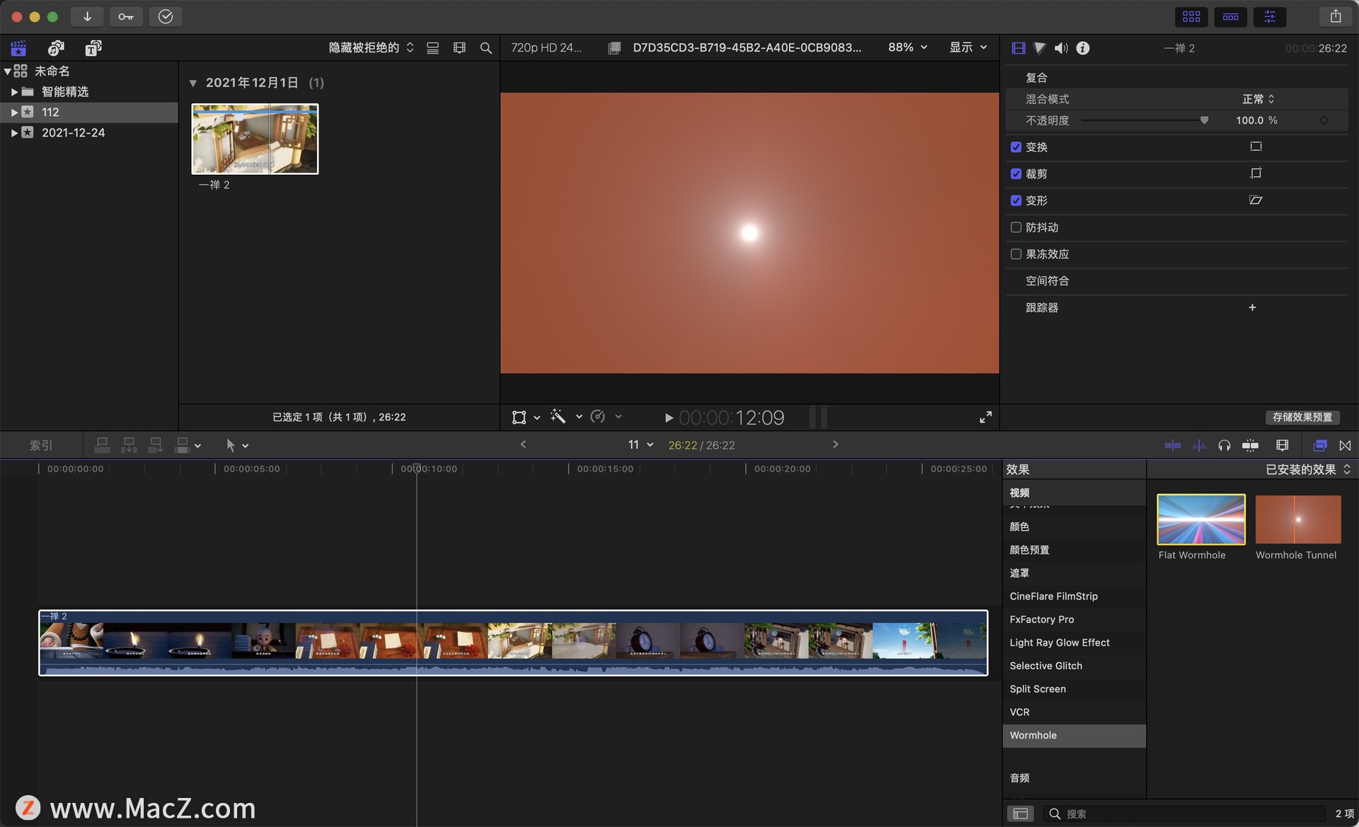Click the Share export icon
Viewport: 1359px width, 827px height.
coord(1335,16)
